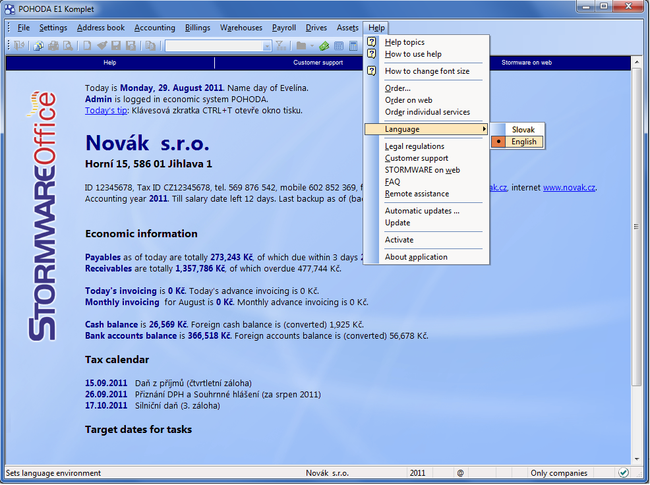
Task: Open the Address book menu
Action: click(101, 28)
